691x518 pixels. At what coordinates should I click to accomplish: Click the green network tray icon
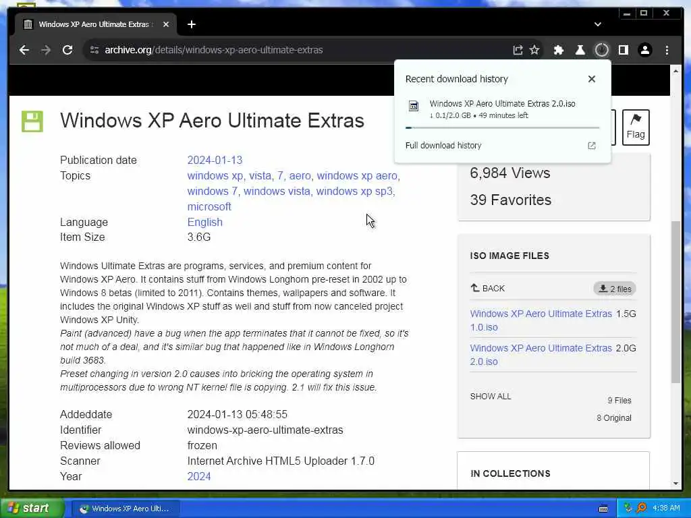pos(628,509)
